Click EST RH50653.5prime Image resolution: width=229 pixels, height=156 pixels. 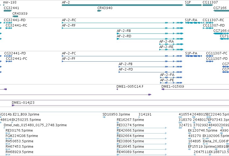coord(8,144)
